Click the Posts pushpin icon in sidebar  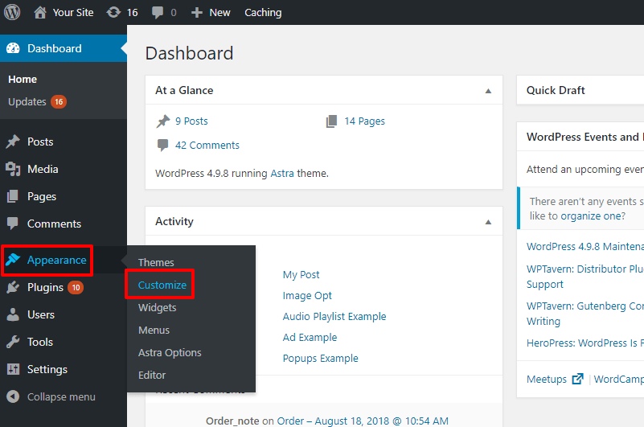click(x=13, y=142)
